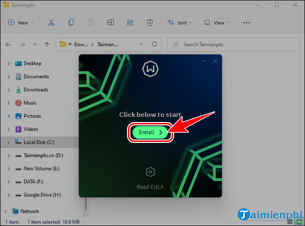
Task: Open the New menu in File Explorer
Action: [x=20, y=23]
